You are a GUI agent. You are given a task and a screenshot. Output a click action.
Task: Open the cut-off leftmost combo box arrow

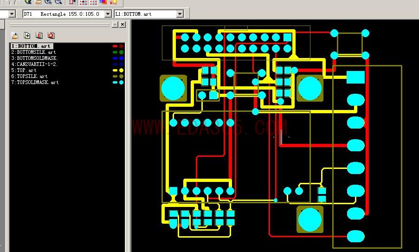click(12, 14)
